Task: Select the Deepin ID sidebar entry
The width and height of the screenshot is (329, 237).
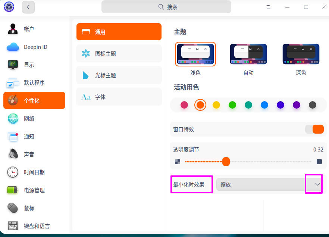Action: (x=35, y=47)
